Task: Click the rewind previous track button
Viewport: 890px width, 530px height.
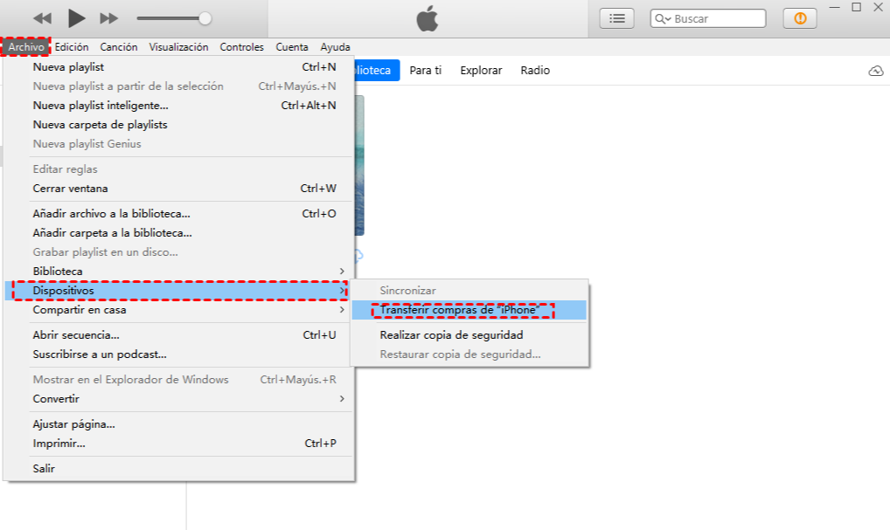Action: pyautogui.click(x=43, y=18)
